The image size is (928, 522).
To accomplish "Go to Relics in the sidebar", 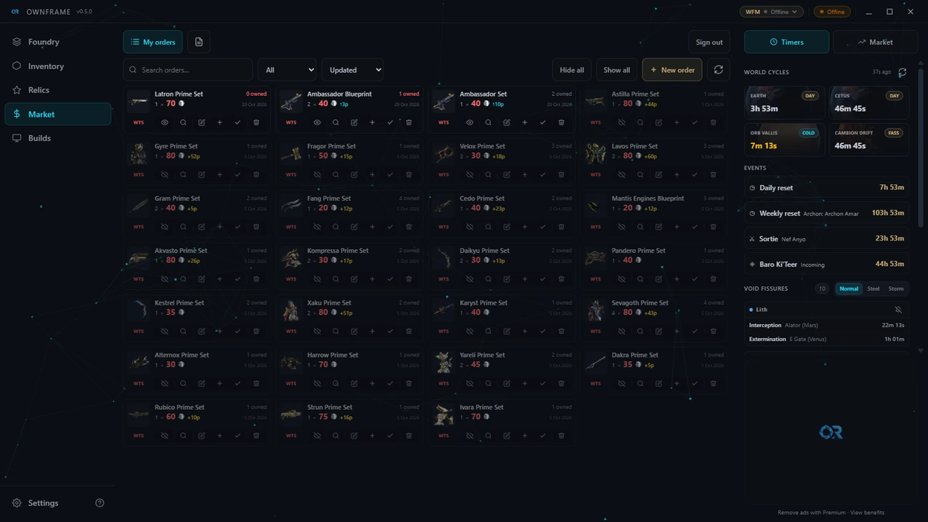I will pos(58,90).
